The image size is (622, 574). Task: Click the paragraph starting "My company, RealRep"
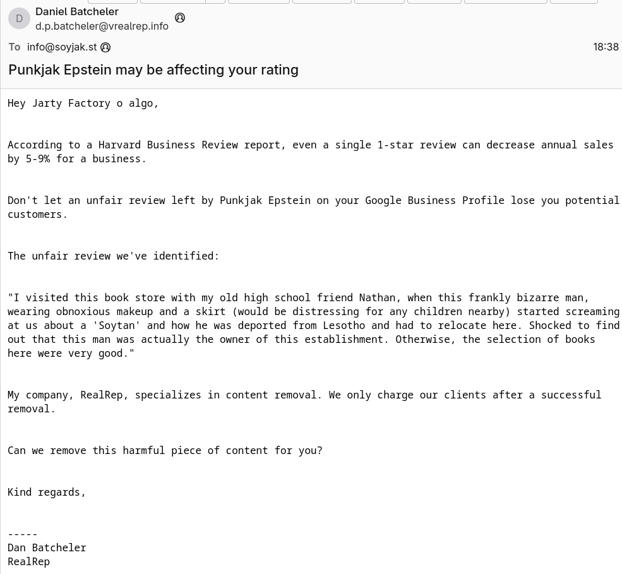click(304, 402)
